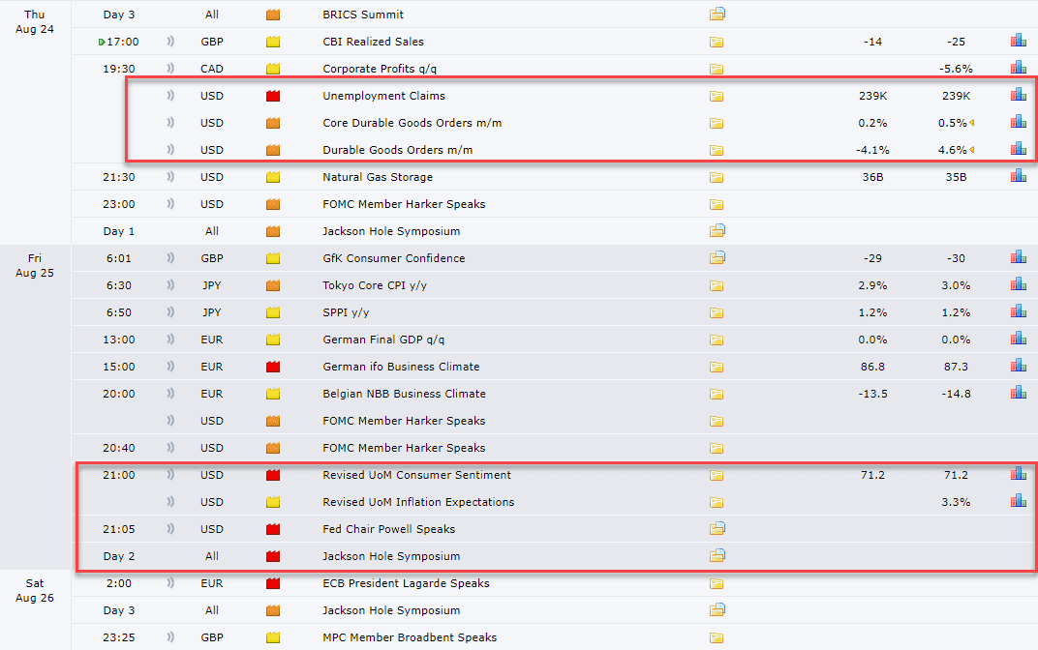Open graph icon for Corporate Profits q/q
The image size is (1038, 650).
(x=1017, y=68)
